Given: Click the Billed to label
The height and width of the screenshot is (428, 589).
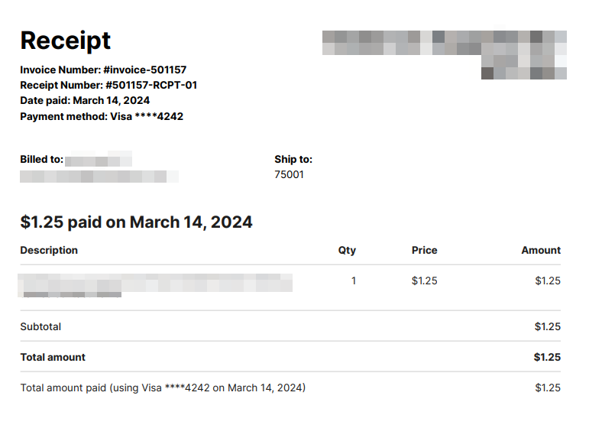Looking at the screenshot, I should coord(42,159).
